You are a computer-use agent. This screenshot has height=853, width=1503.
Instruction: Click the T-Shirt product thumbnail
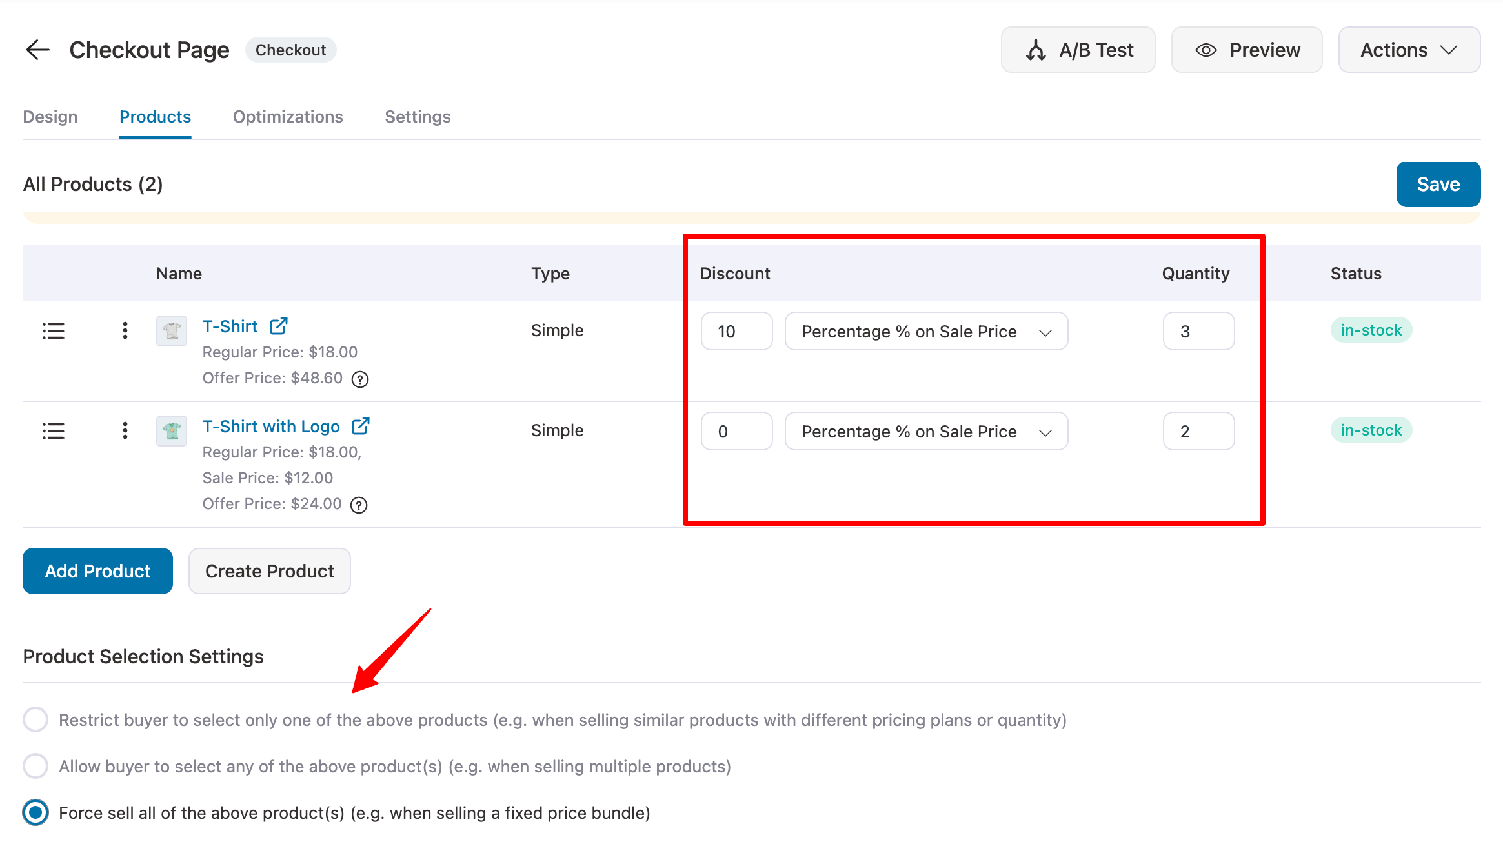[x=172, y=331]
